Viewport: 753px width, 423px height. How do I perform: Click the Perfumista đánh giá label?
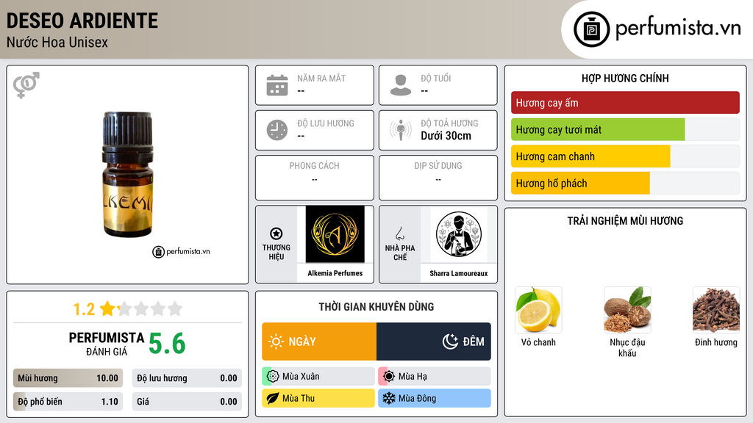[107, 344]
